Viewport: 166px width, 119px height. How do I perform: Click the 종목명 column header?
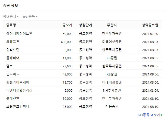(11, 25)
